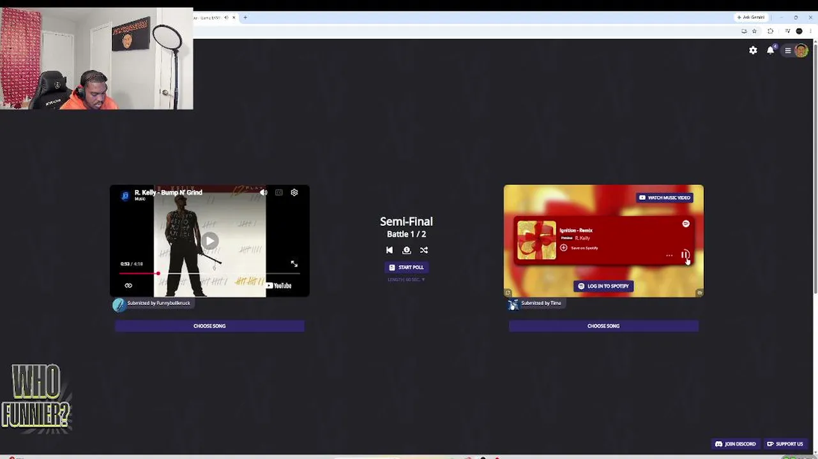Screen dimensions: 818x459
Task: Close the current browser tab
Action: click(x=234, y=17)
